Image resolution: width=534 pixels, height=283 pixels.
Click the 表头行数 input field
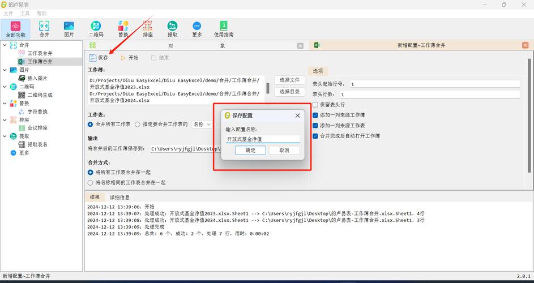click(x=430, y=95)
